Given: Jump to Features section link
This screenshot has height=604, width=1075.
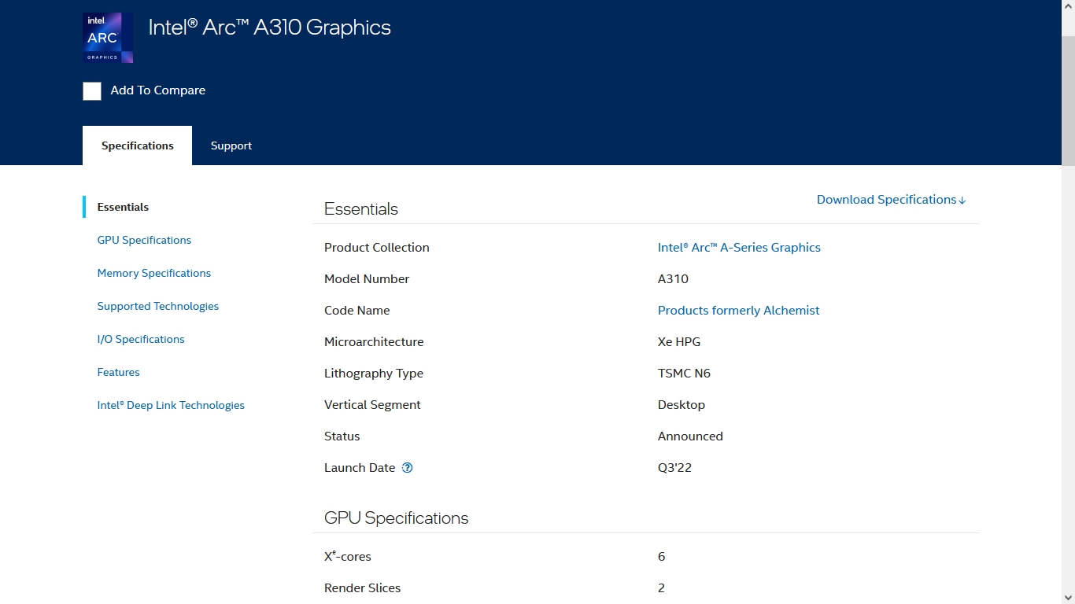Looking at the screenshot, I should 118,372.
